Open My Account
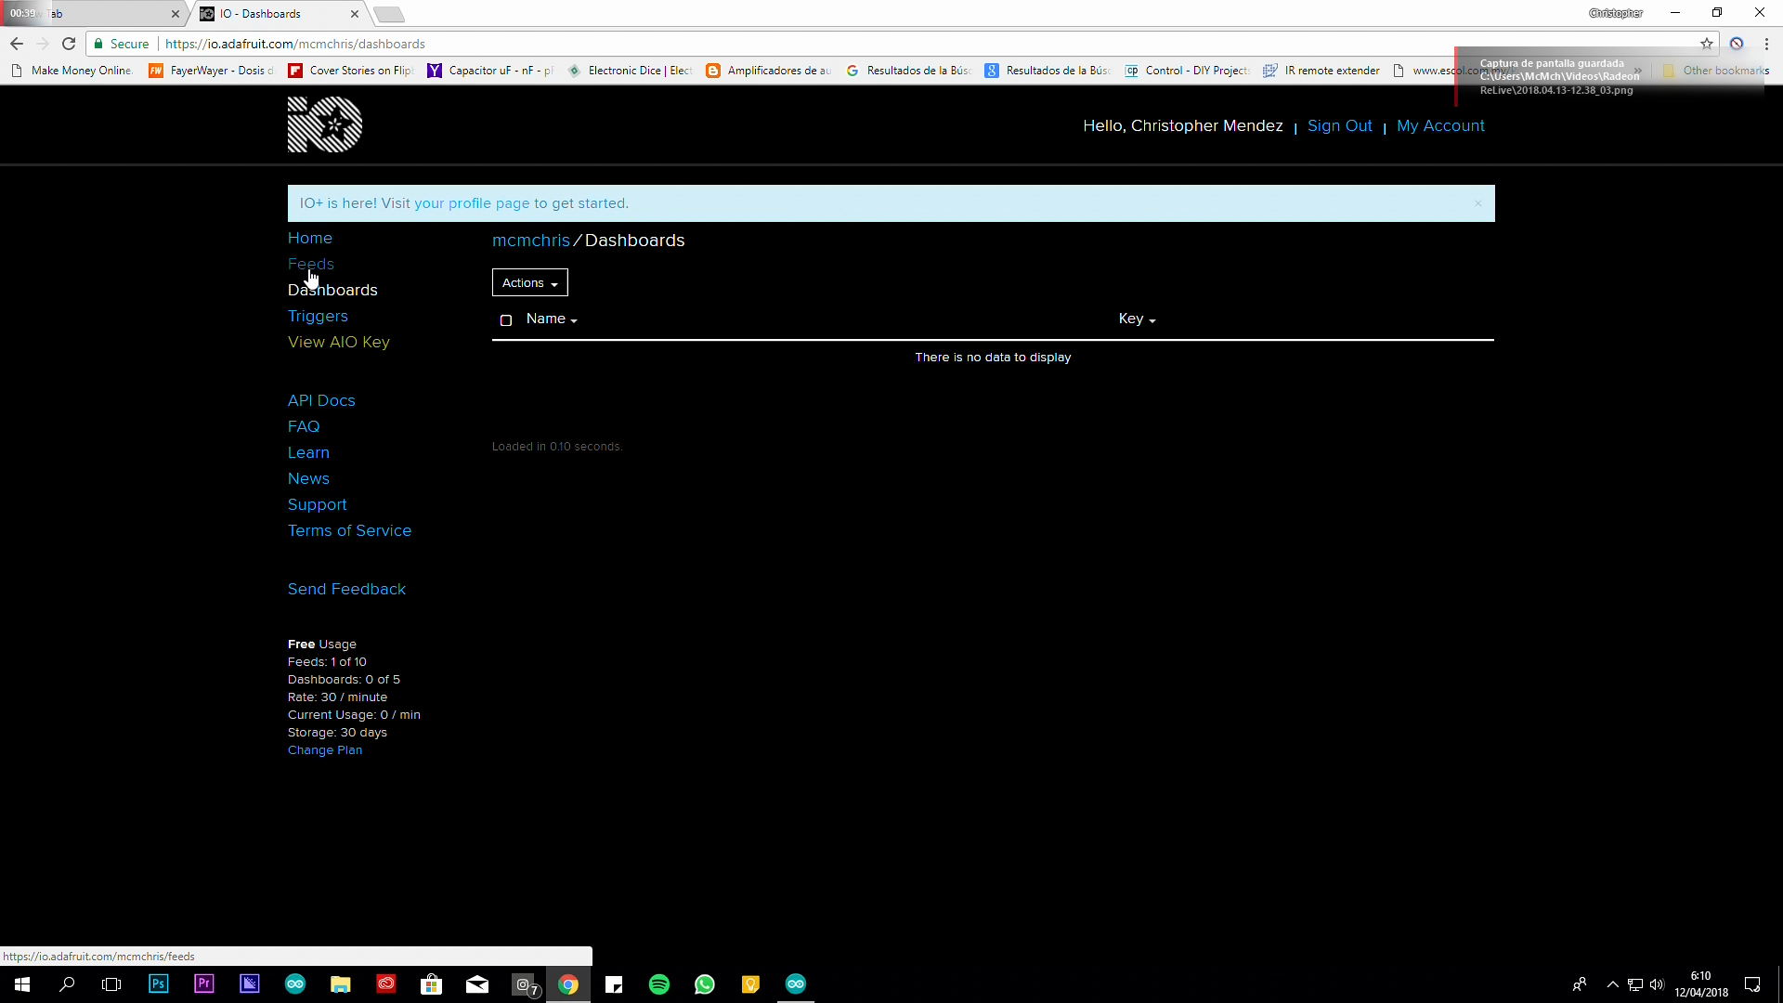This screenshot has height=1003, width=1783. [x=1440, y=126]
